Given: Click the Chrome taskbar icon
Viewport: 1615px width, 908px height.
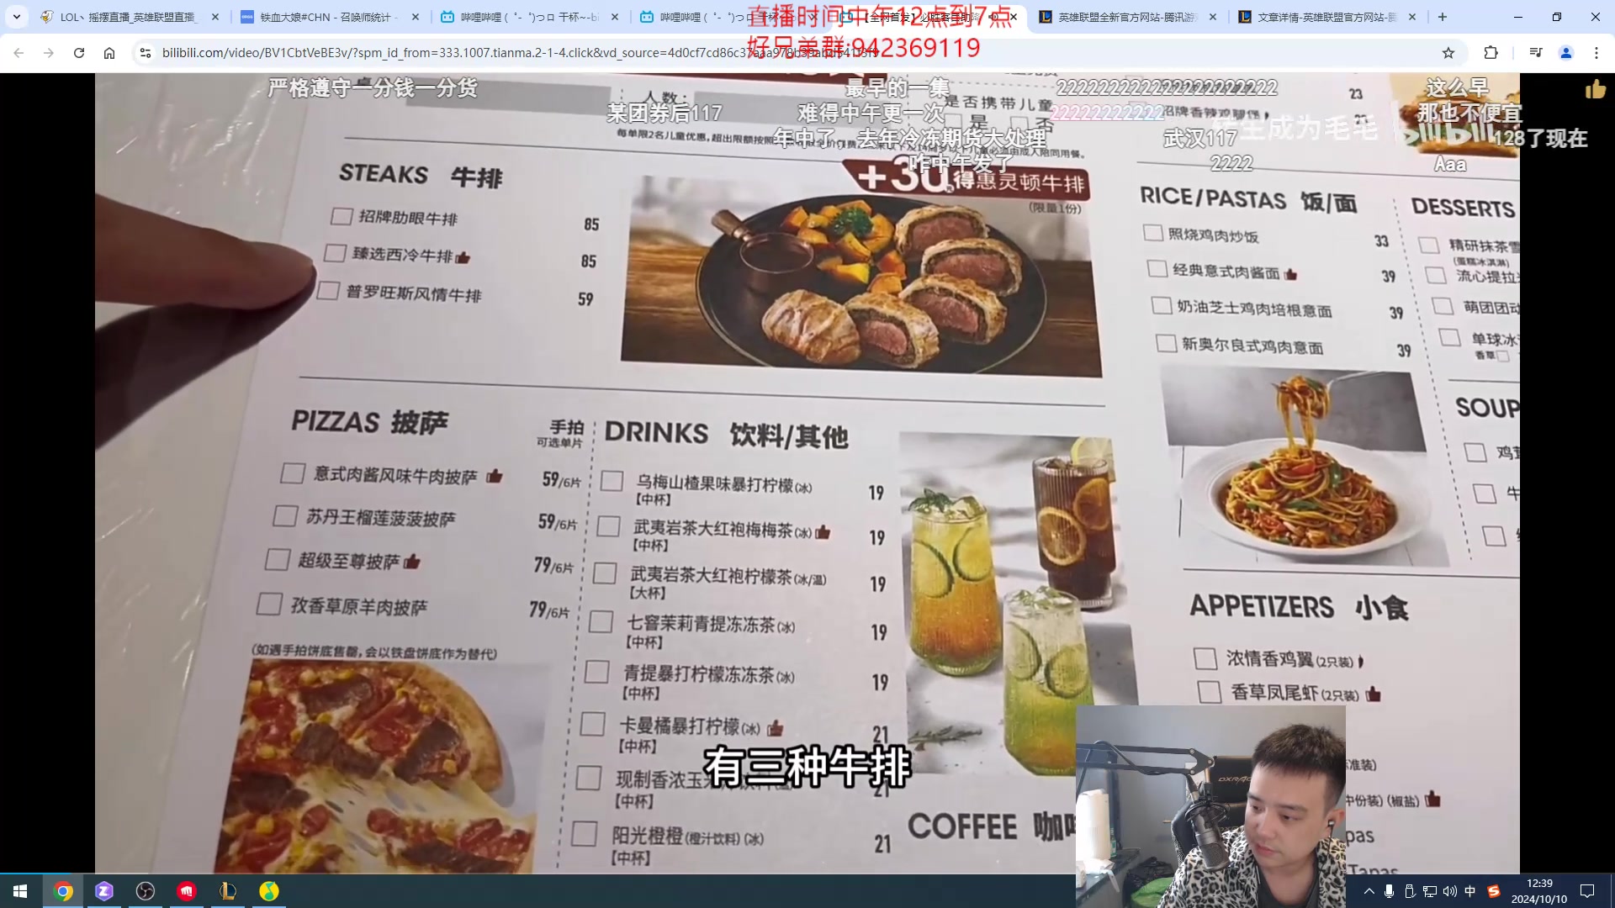Looking at the screenshot, I should coord(63,891).
